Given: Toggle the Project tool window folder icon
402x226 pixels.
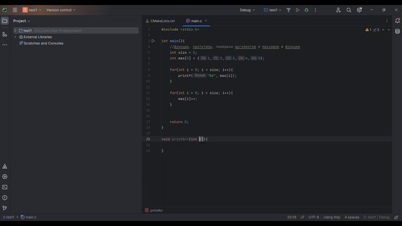Looking at the screenshot, I should (4, 21).
